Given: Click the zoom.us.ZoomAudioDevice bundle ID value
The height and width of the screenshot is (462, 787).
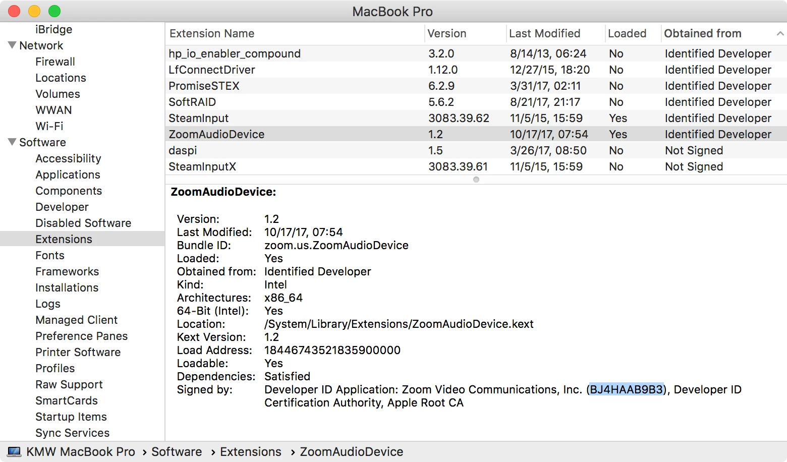Looking at the screenshot, I should point(336,245).
